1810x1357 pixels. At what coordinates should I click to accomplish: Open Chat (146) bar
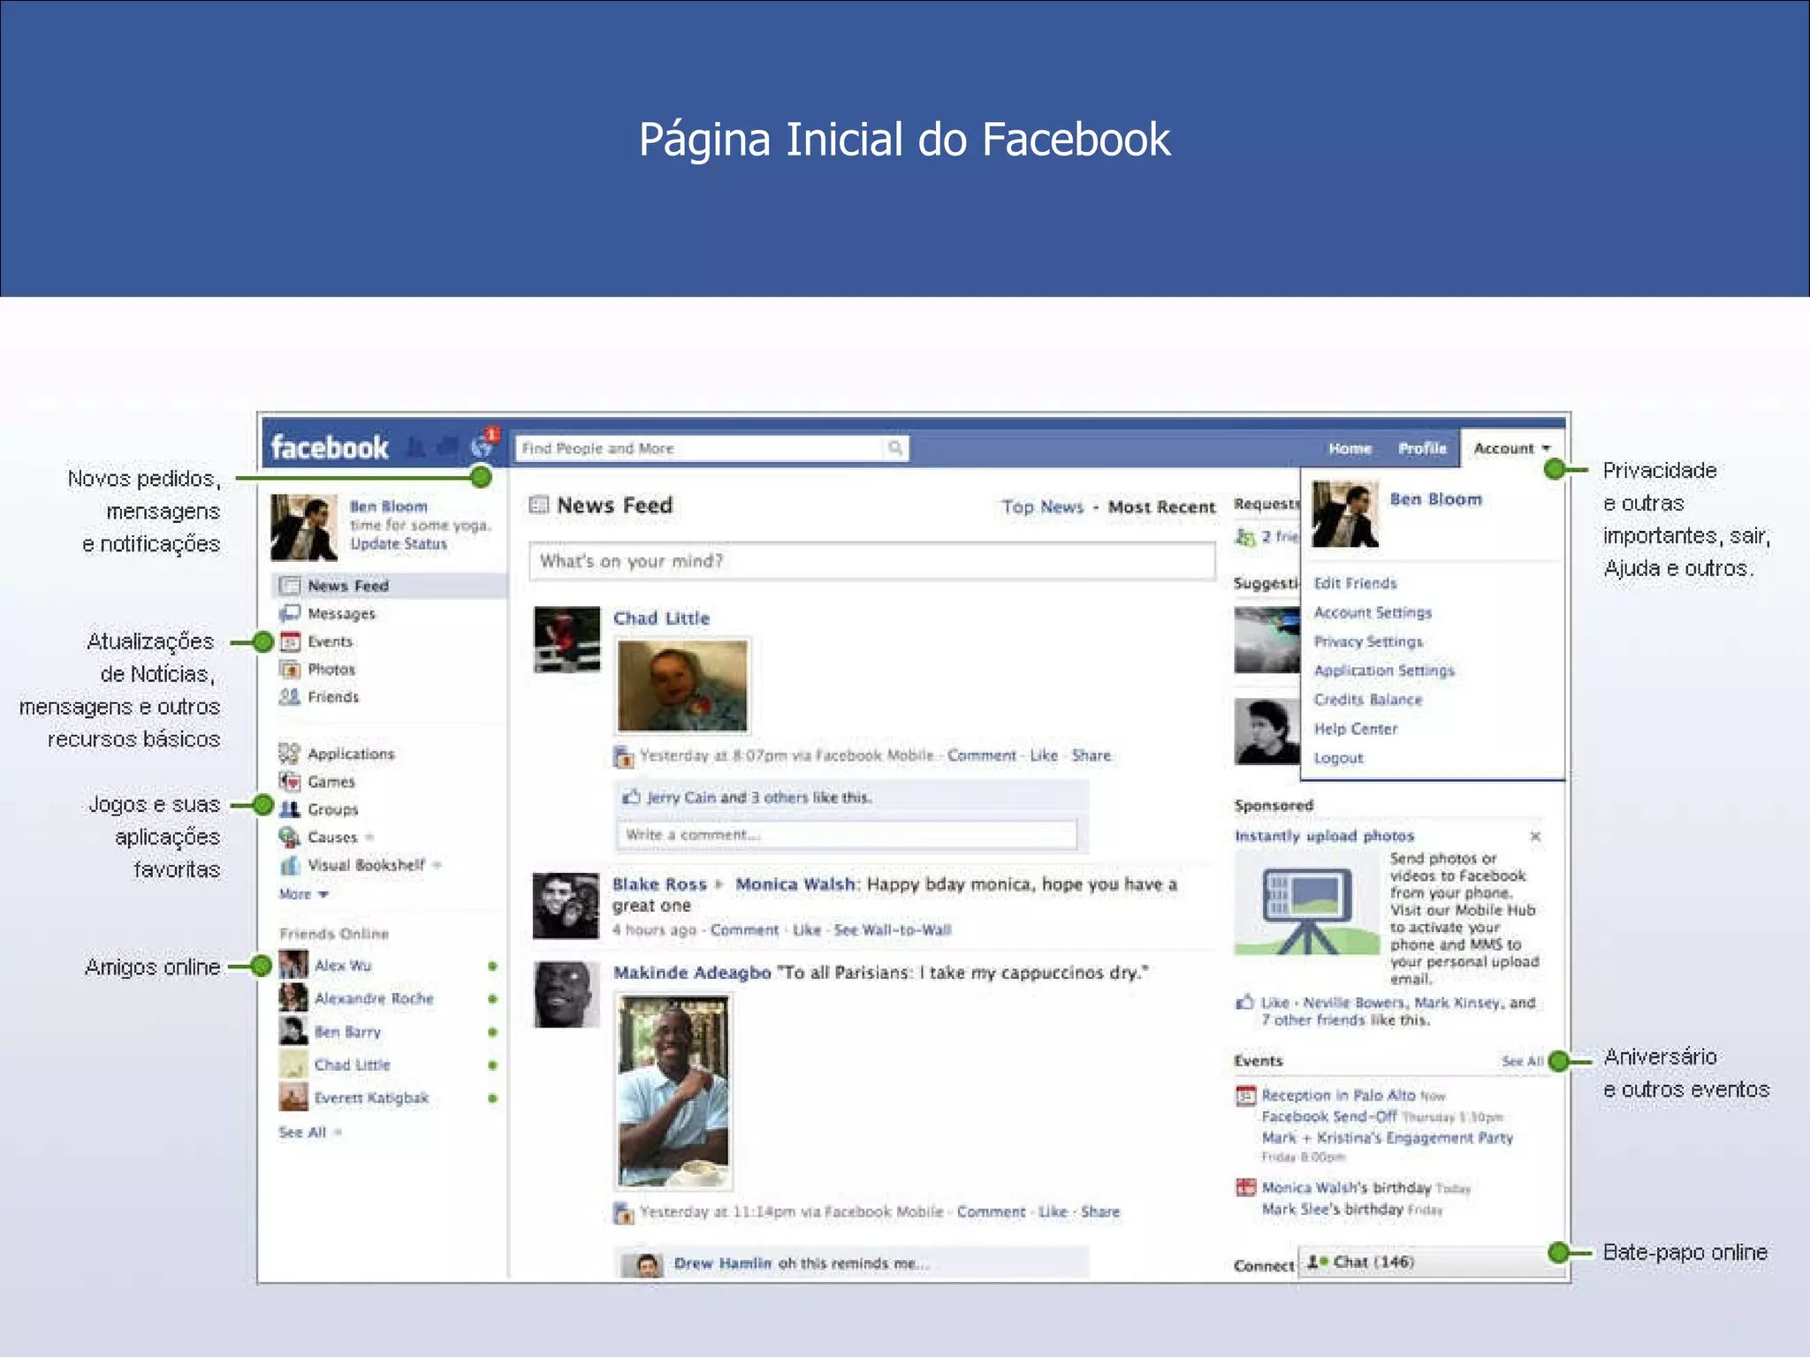coord(1432,1262)
